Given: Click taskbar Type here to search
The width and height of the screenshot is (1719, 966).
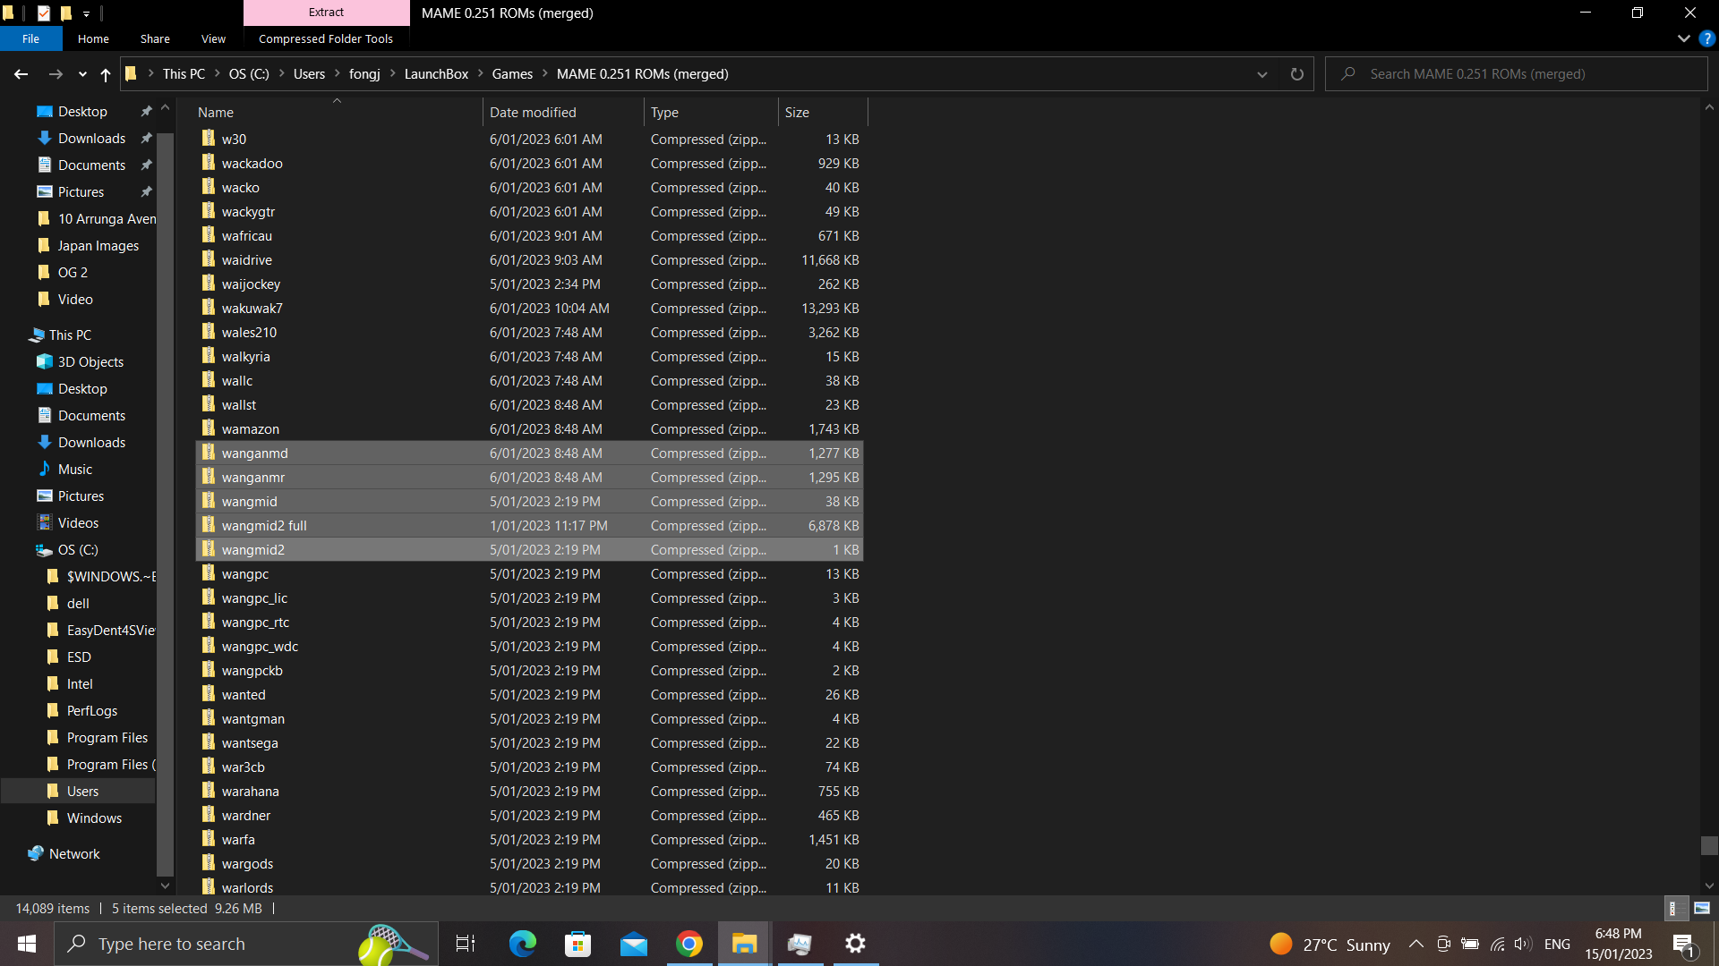Looking at the screenshot, I should [x=246, y=944].
